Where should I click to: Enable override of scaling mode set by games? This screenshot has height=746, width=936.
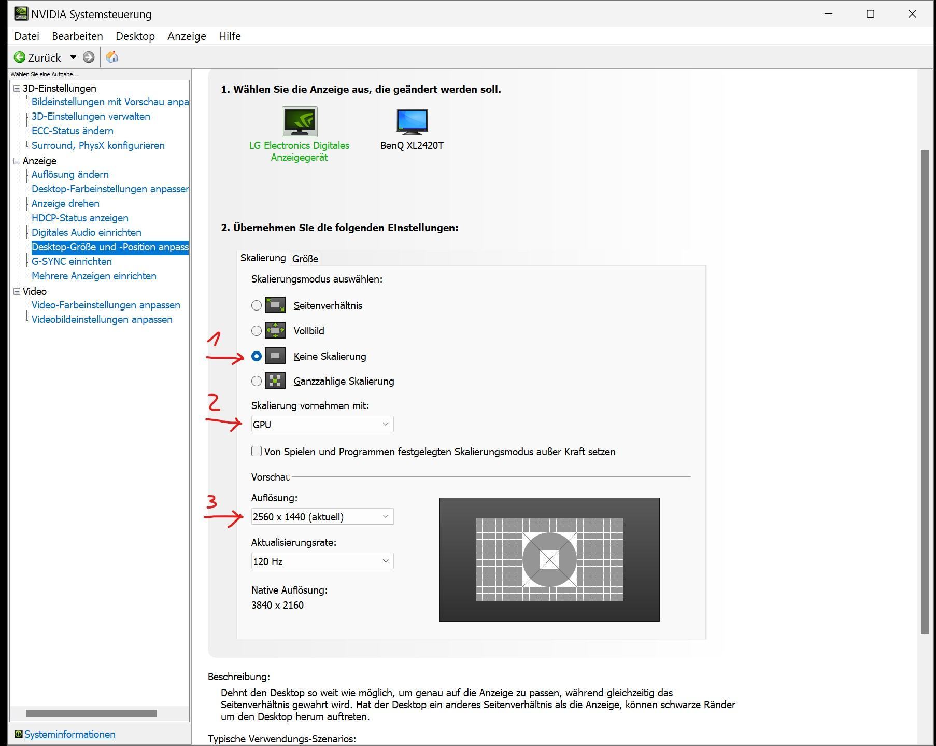click(257, 451)
